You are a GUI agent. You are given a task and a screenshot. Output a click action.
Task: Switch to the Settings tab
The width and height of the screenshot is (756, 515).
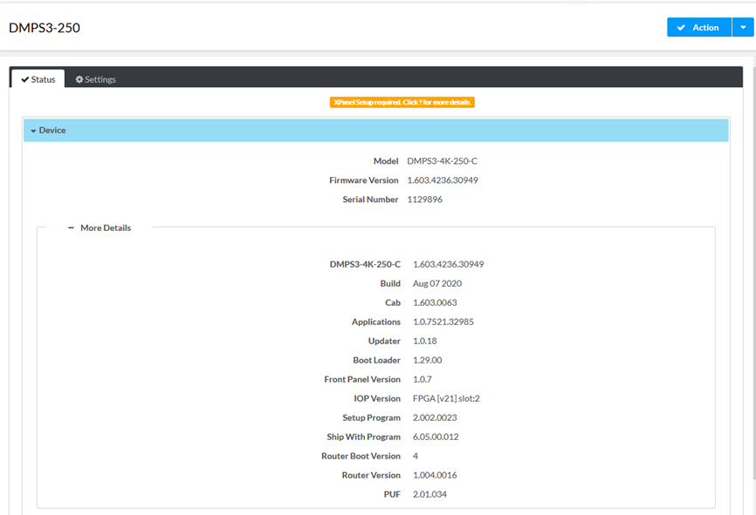coord(95,78)
